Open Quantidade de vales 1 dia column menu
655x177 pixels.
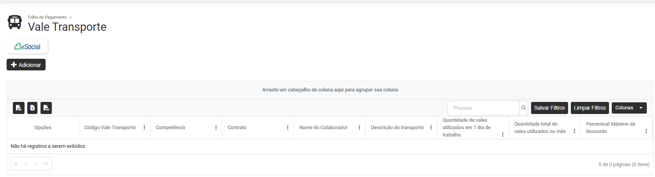coord(503,135)
